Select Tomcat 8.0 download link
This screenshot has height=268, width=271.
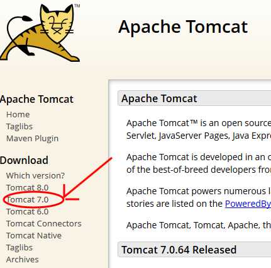pyautogui.click(x=27, y=187)
